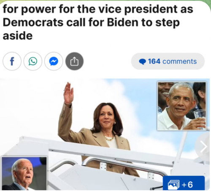Open inset photo of white-haired man in suit
This screenshot has height=191, width=211.
[24, 174]
